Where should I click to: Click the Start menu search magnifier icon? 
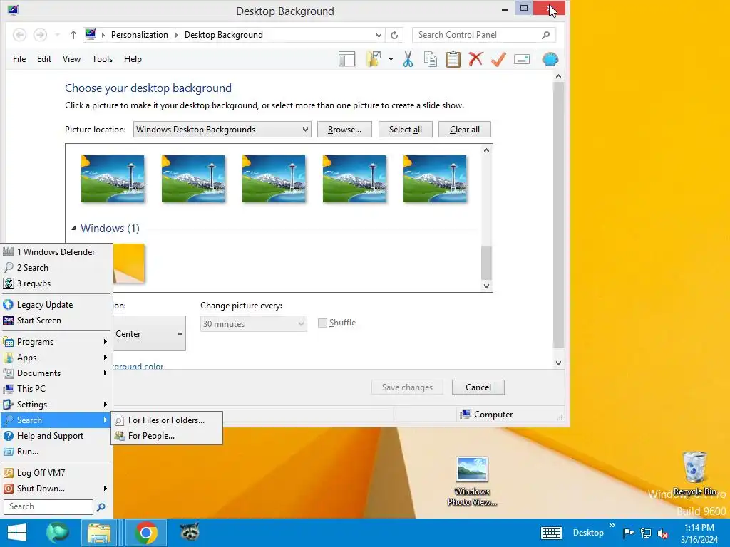[x=101, y=507]
